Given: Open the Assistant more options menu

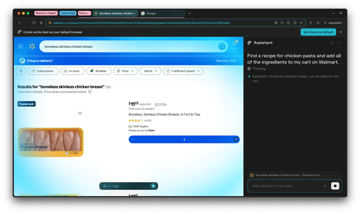Looking at the screenshot, I should [339, 43].
